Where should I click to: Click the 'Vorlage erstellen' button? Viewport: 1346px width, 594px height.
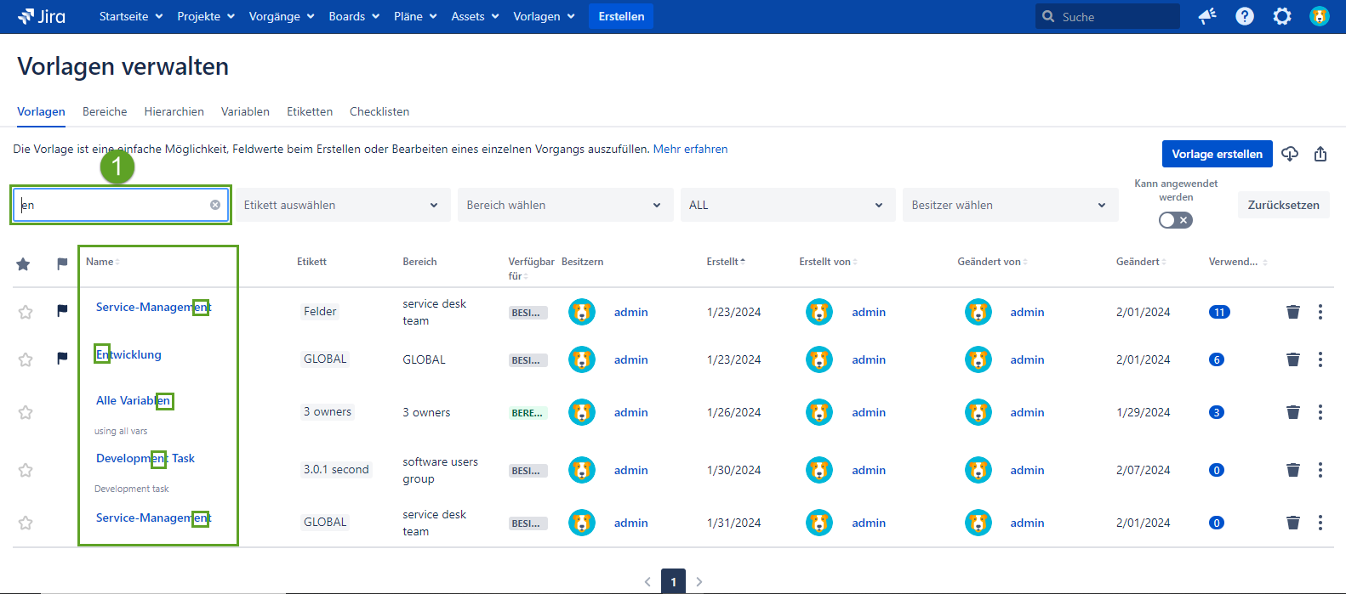[1217, 154]
